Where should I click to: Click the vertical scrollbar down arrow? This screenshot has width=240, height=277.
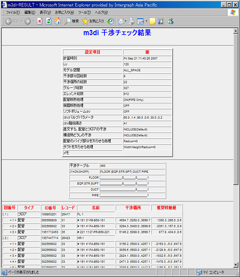(x=236, y=264)
